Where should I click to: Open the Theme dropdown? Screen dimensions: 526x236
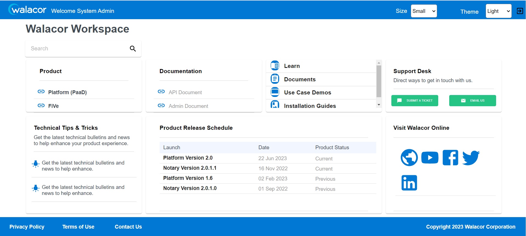click(499, 11)
